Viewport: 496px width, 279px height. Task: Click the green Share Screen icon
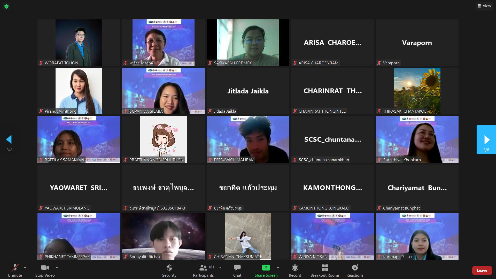pos(266,268)
